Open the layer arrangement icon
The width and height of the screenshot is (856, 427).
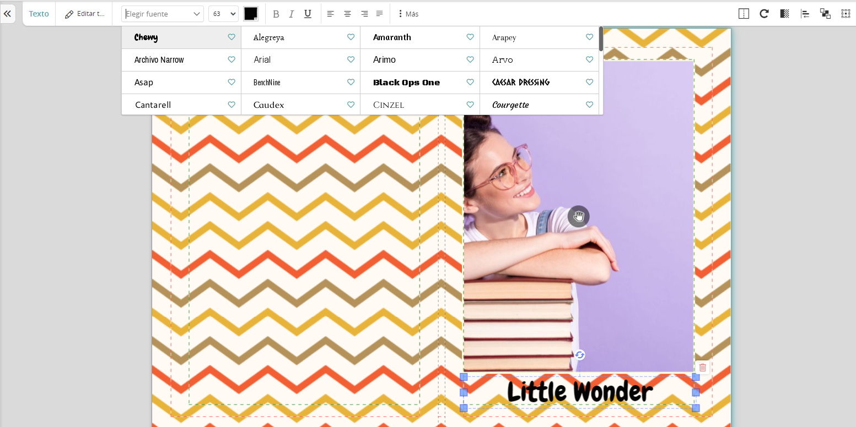[x=825, y=14]
